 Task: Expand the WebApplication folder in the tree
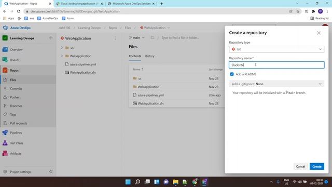pos(62,56)
